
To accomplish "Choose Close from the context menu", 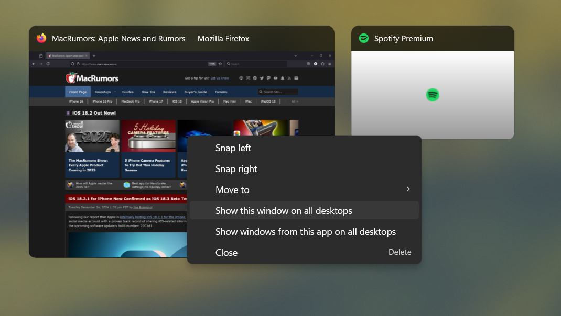I will 226,252.
